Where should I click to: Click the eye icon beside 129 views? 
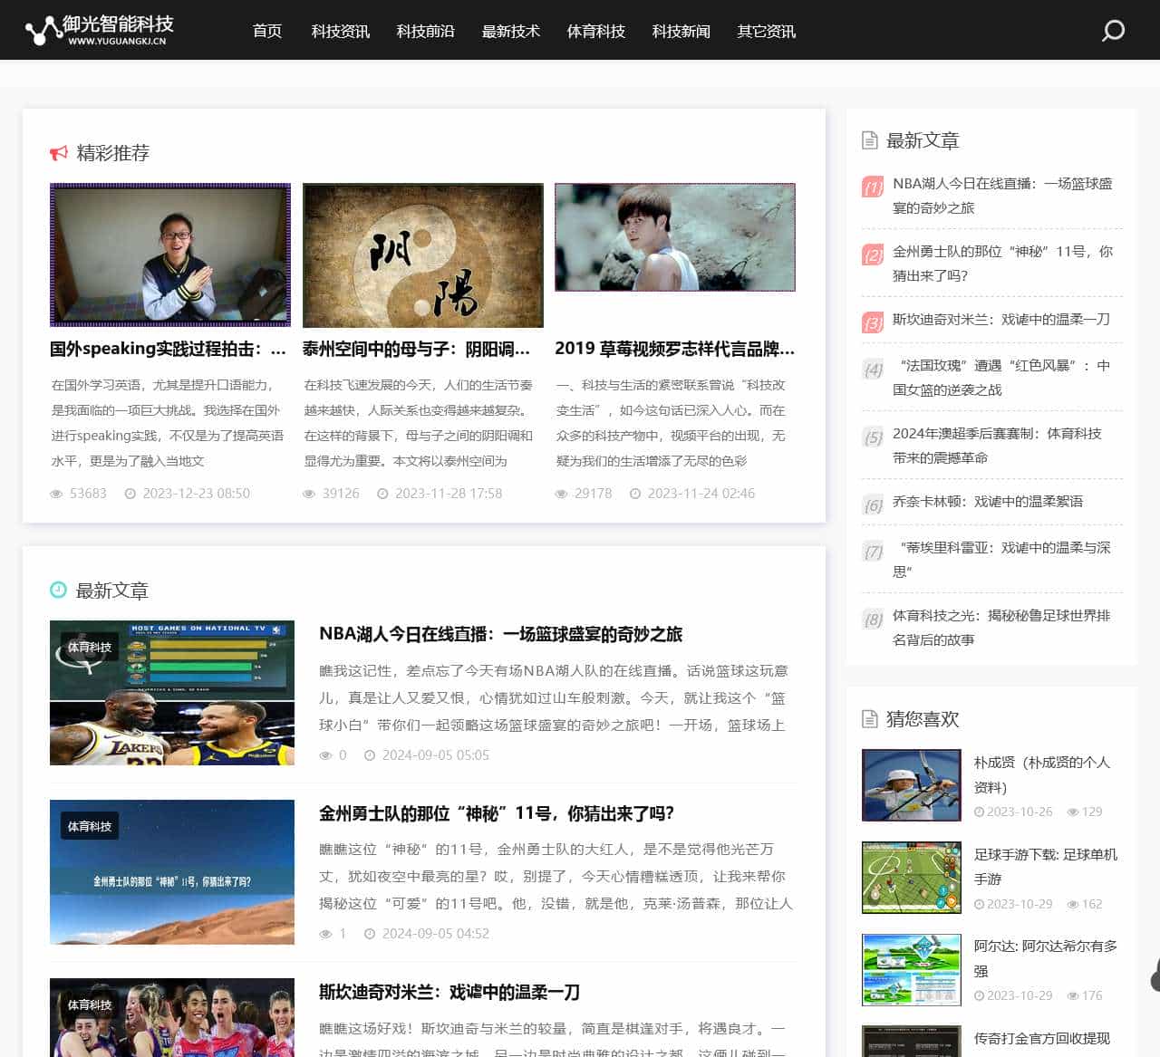(1073, 812)
